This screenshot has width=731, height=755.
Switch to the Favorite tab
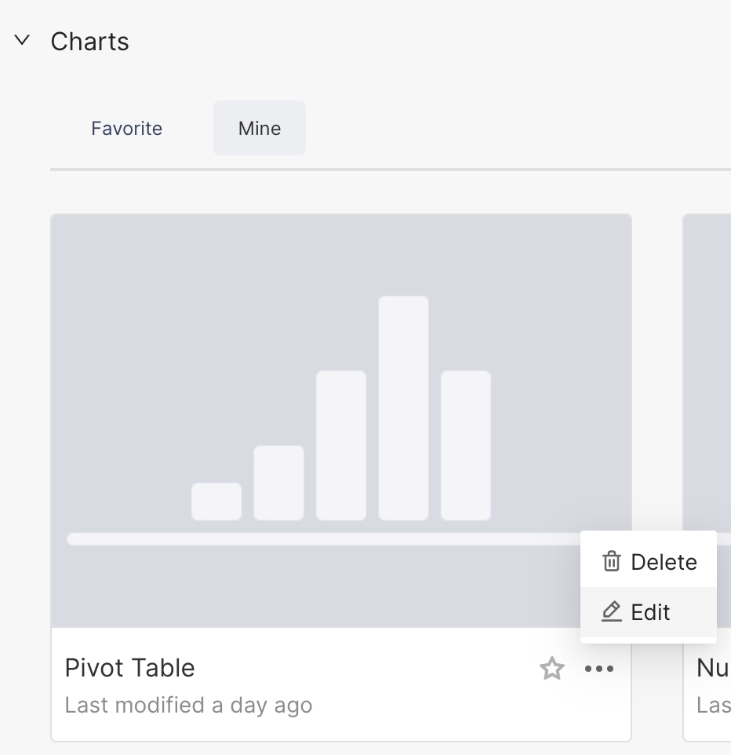tap(126, 128)
